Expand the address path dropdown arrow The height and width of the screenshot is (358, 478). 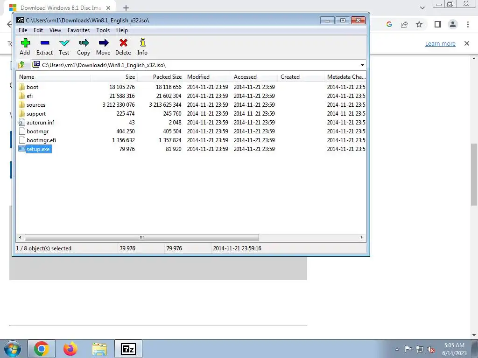362,65
